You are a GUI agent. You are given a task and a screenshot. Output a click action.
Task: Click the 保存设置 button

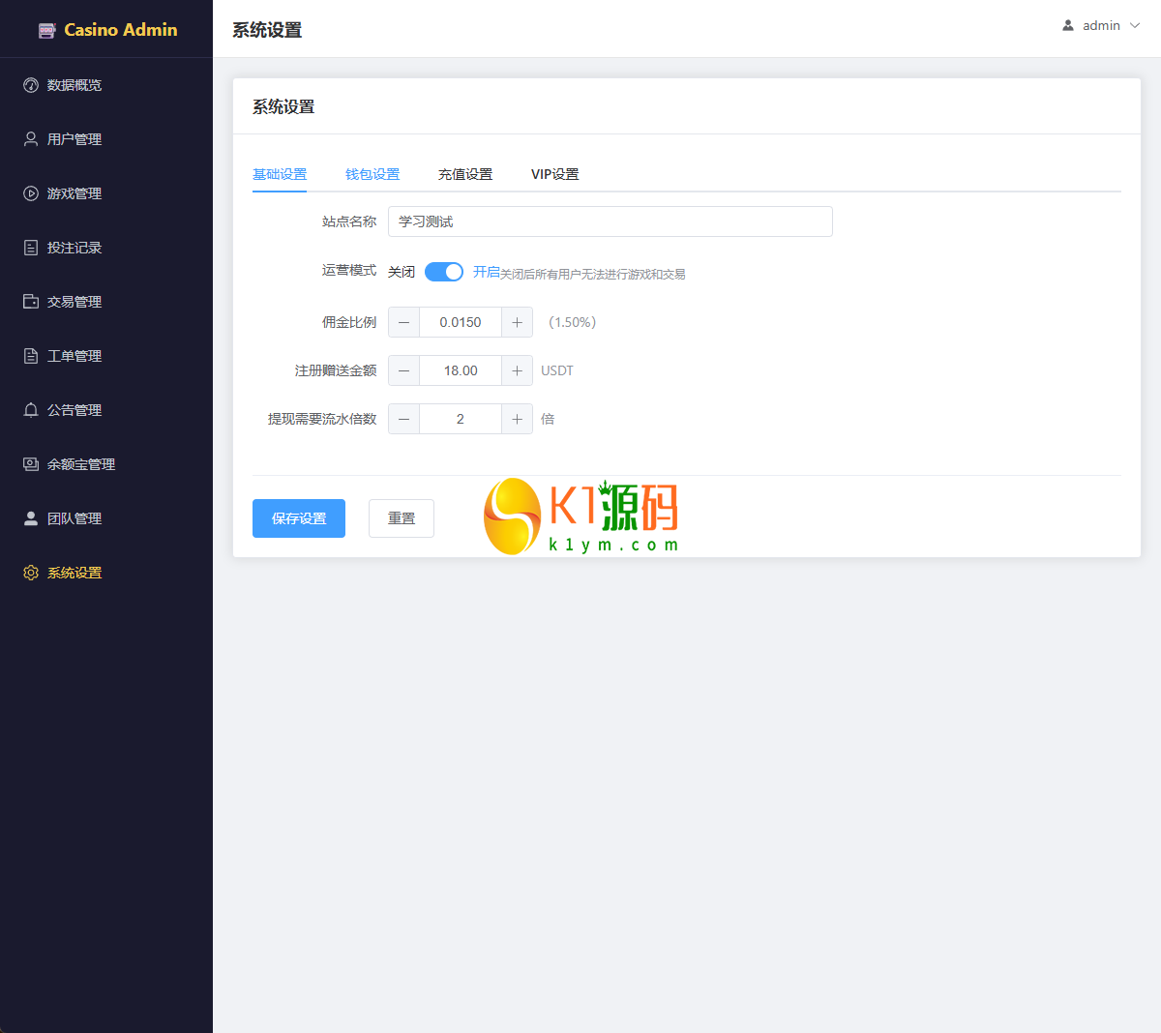299,518
